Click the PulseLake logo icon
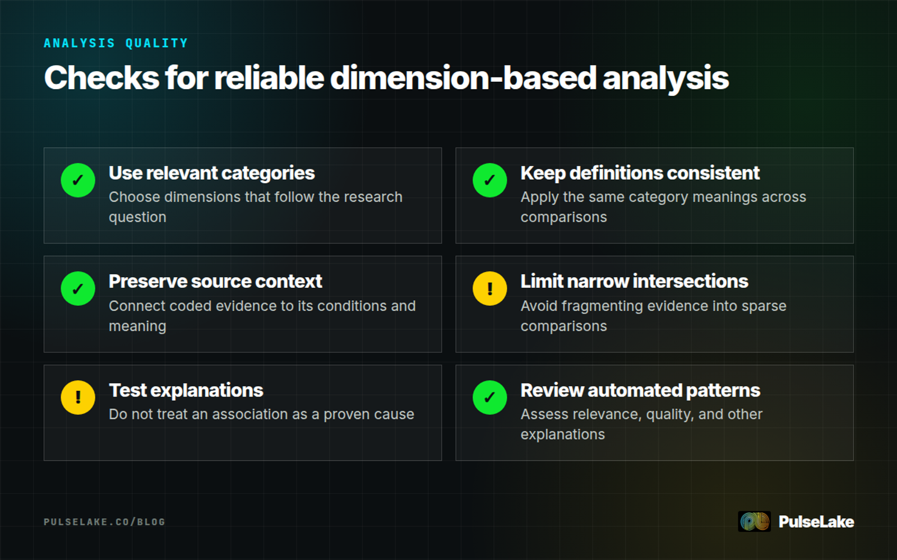Image resolution: width=897 pixels, height=560 pixels. [x=754, y=521]
